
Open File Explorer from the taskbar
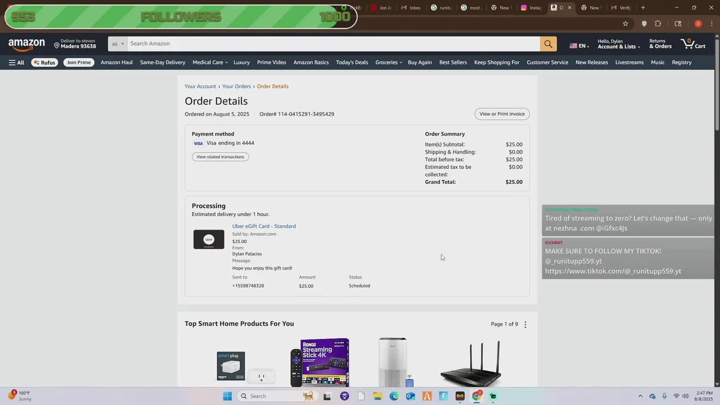377,396
